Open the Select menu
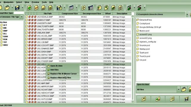 click(19, 2)
